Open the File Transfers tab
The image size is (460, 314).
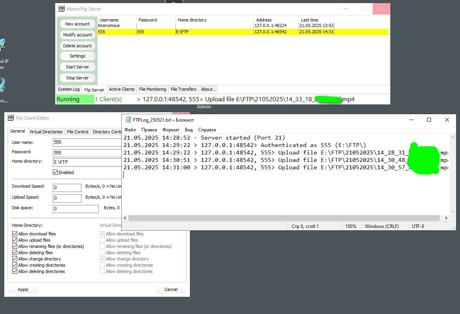183,89
